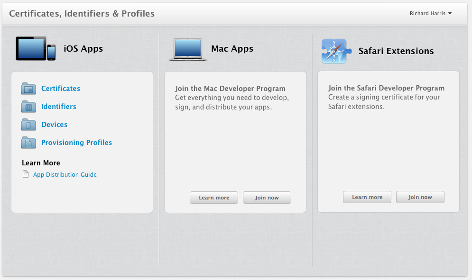Open Provisioning Profiles link
The width and height of the screenshot is (472, 280).
click(76, 143)
